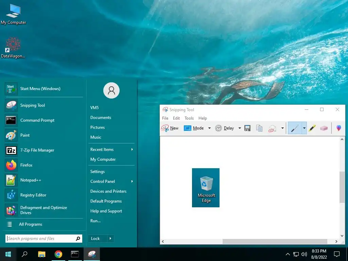Click VM5 user folder link

coord(94,108)
